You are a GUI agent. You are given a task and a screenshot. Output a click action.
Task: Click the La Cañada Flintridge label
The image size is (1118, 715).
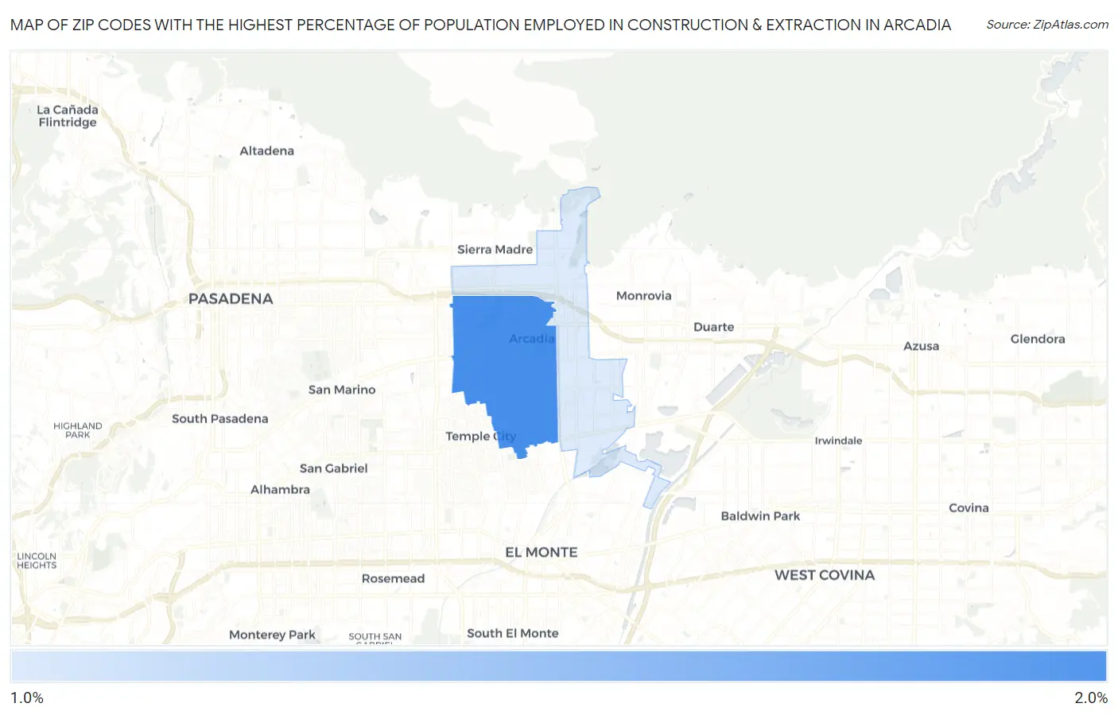click(x=68, y=116)
